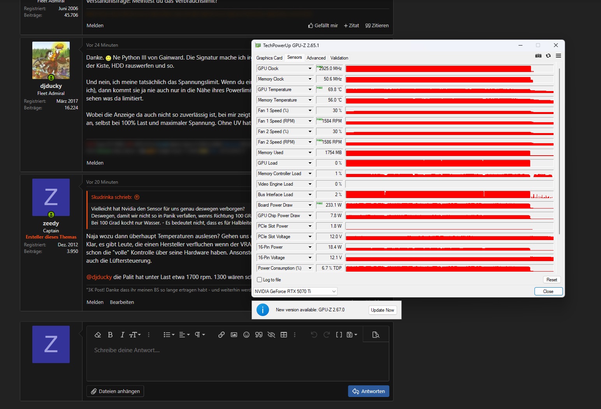Click Melden under zeedy's post
Screen dimensions: 601x409
tap(95, 302)
